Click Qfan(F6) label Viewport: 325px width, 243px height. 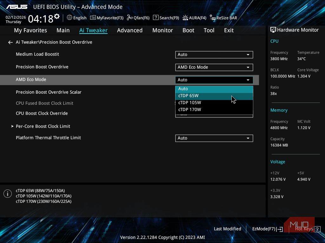click(142, 18)
